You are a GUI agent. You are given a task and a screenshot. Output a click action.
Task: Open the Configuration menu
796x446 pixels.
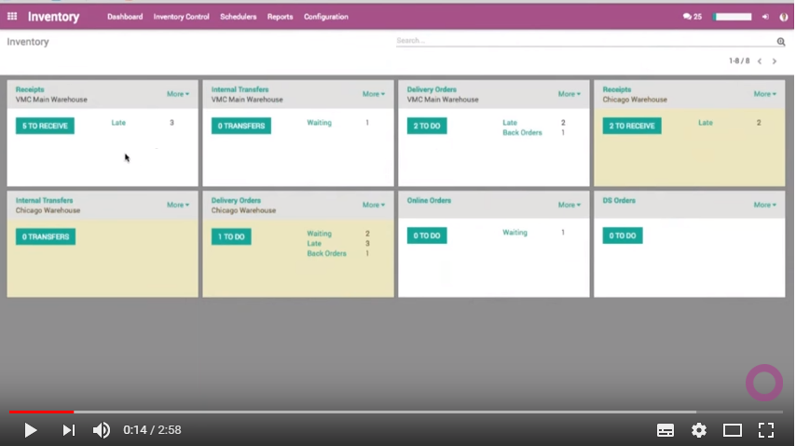(x=325, y=17)
